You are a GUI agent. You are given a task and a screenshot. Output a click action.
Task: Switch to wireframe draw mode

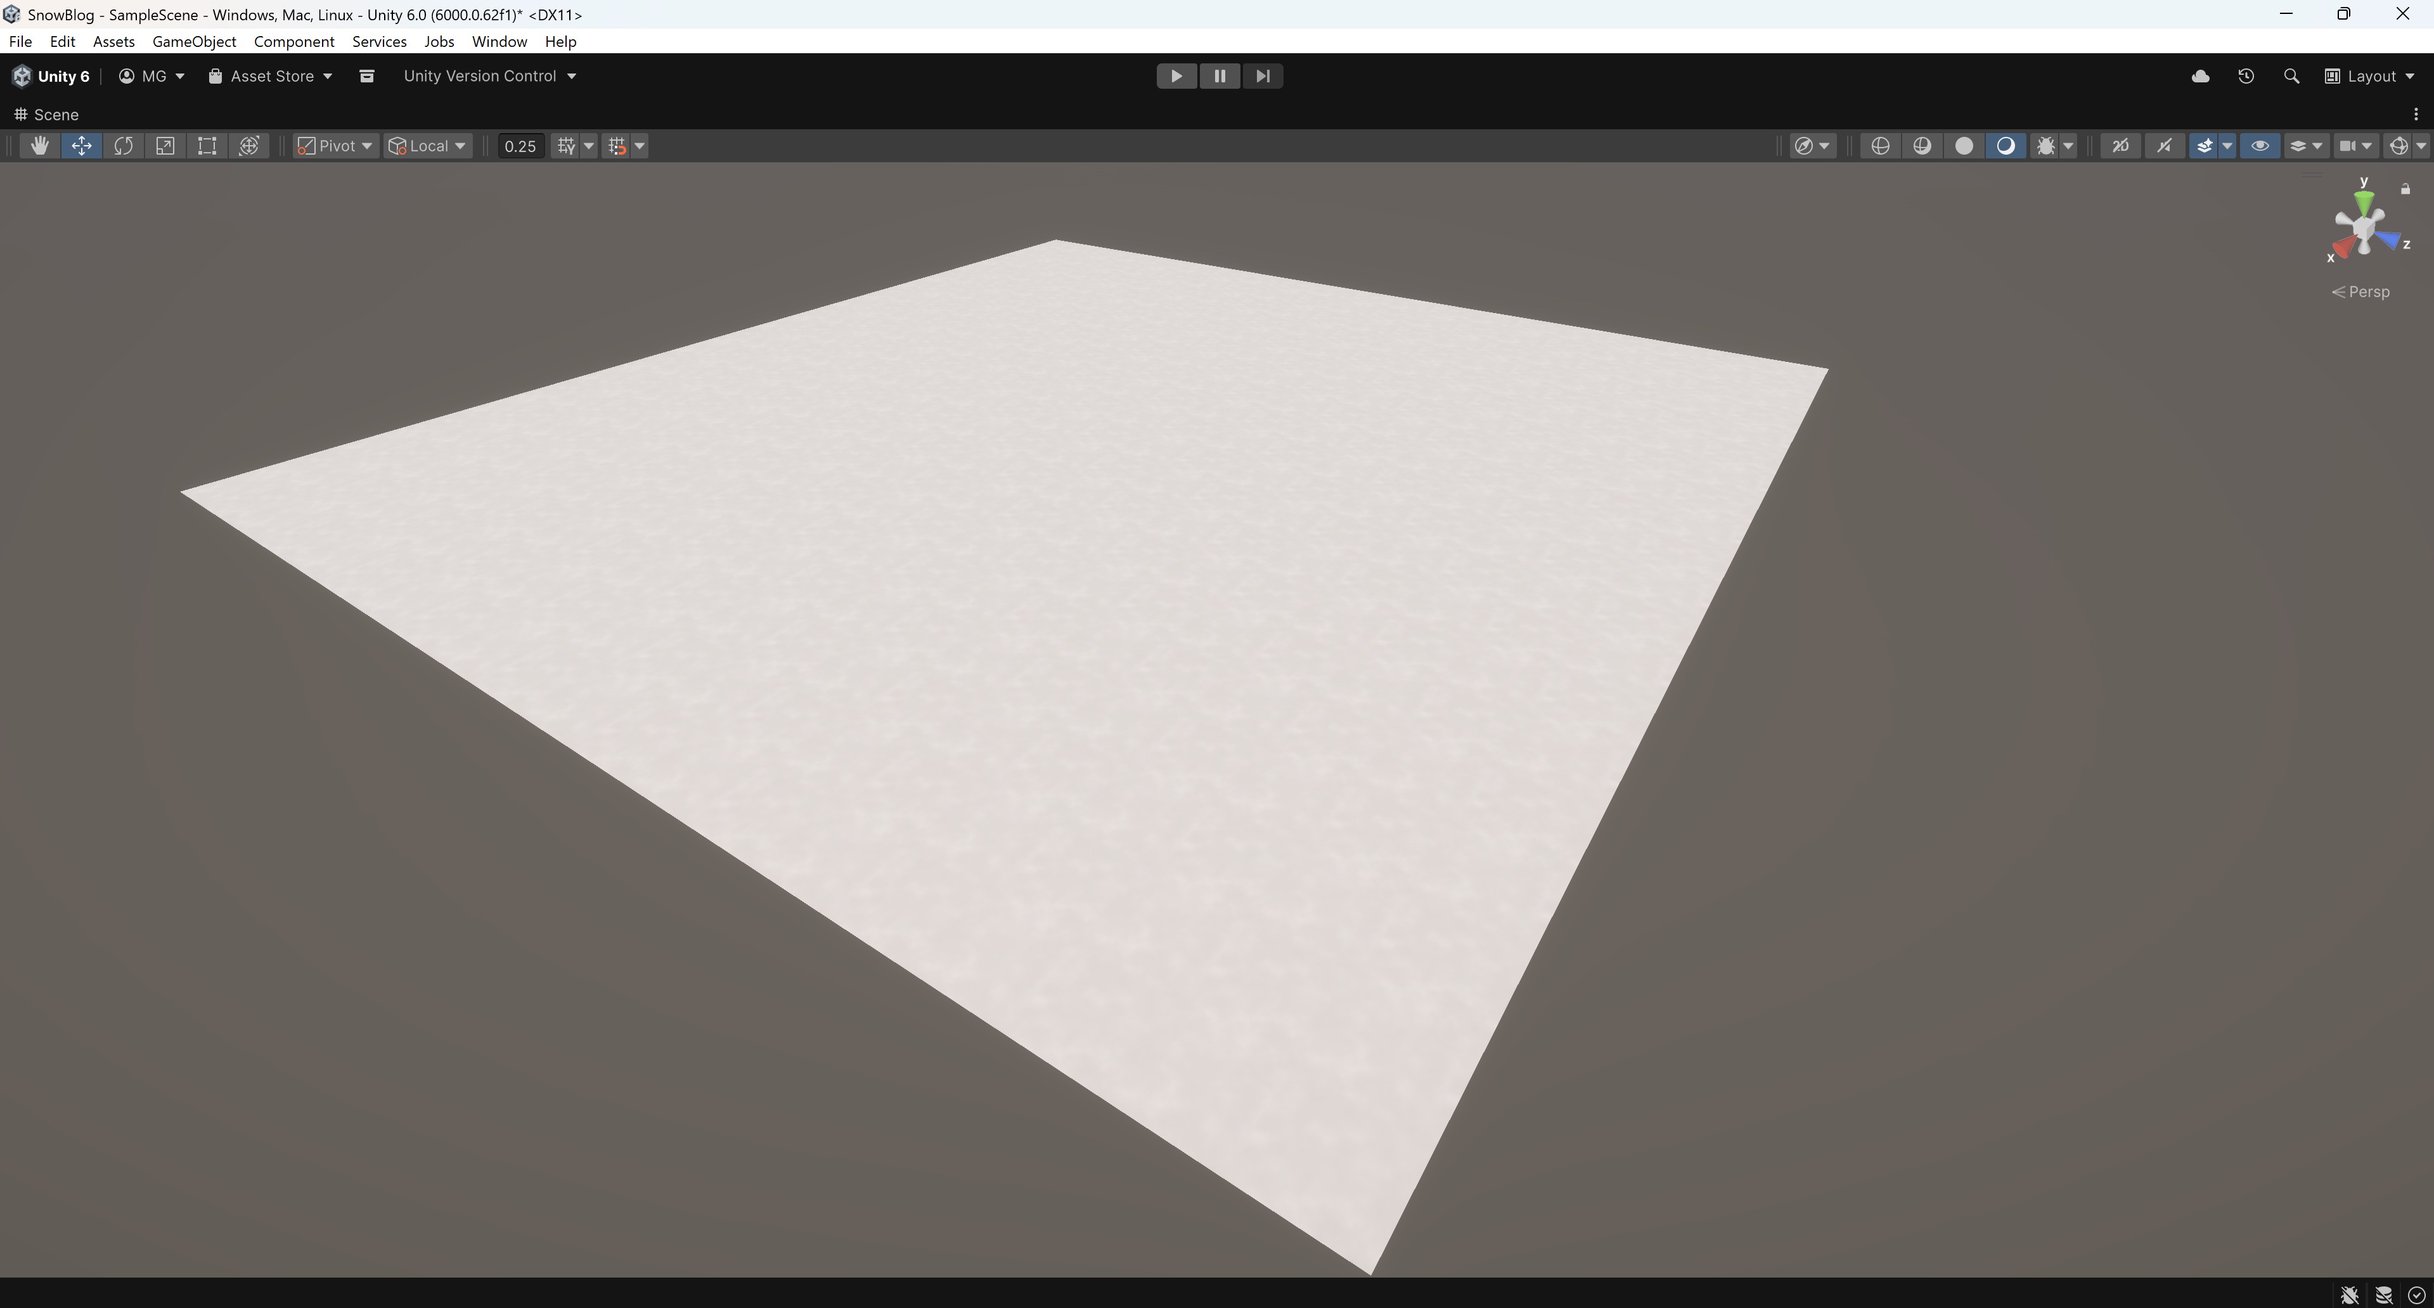1880,145
